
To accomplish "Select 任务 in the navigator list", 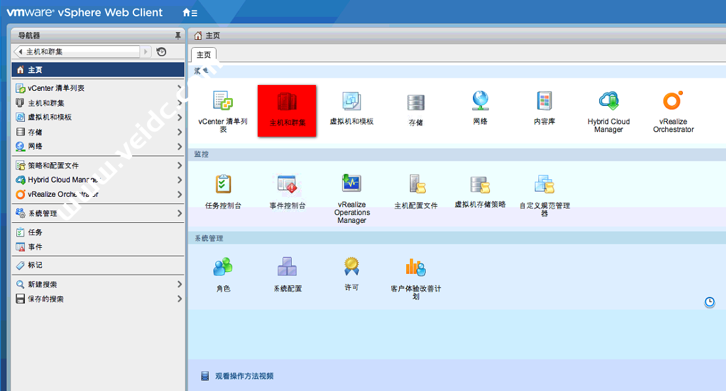I will 35,232.
